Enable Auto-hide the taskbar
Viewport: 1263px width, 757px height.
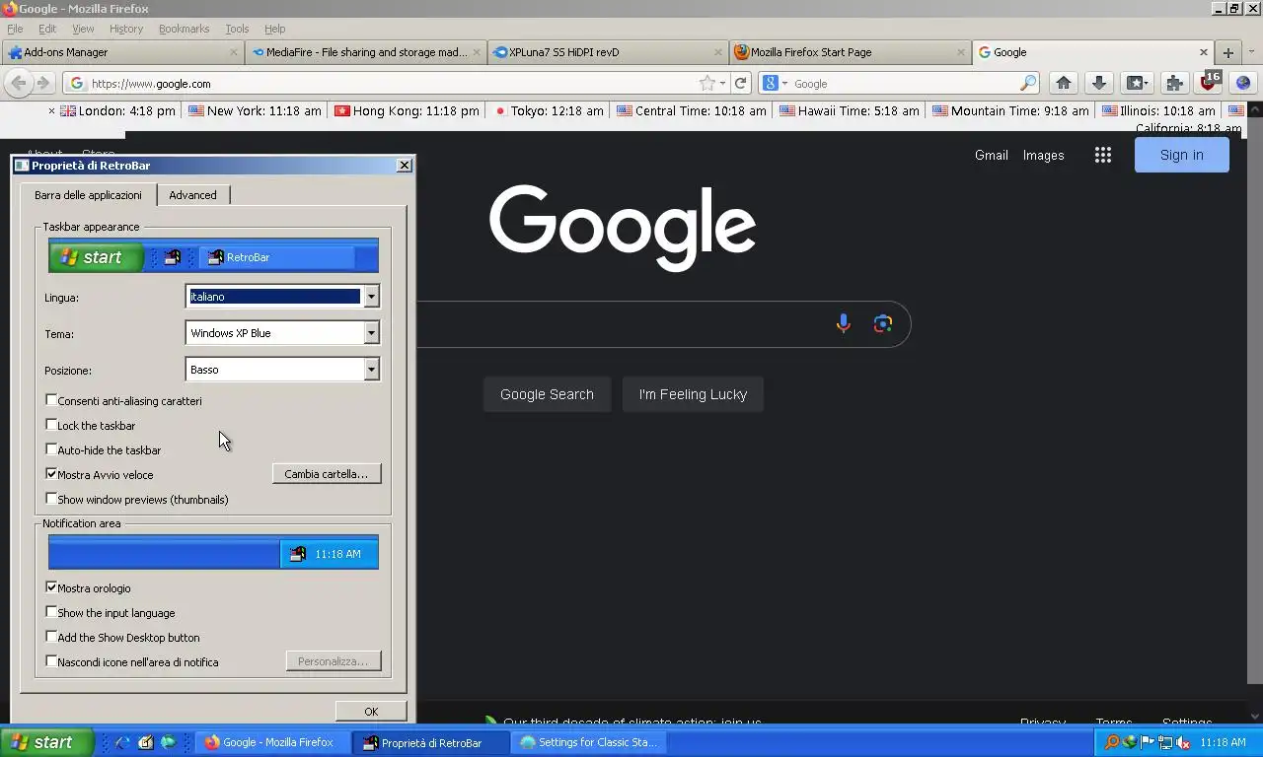[51, 449]
